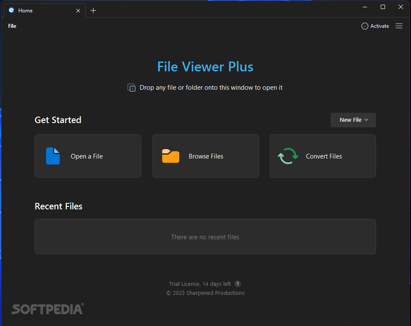
Task: Close the File Viewer Plus window
Action: point(400,7)
